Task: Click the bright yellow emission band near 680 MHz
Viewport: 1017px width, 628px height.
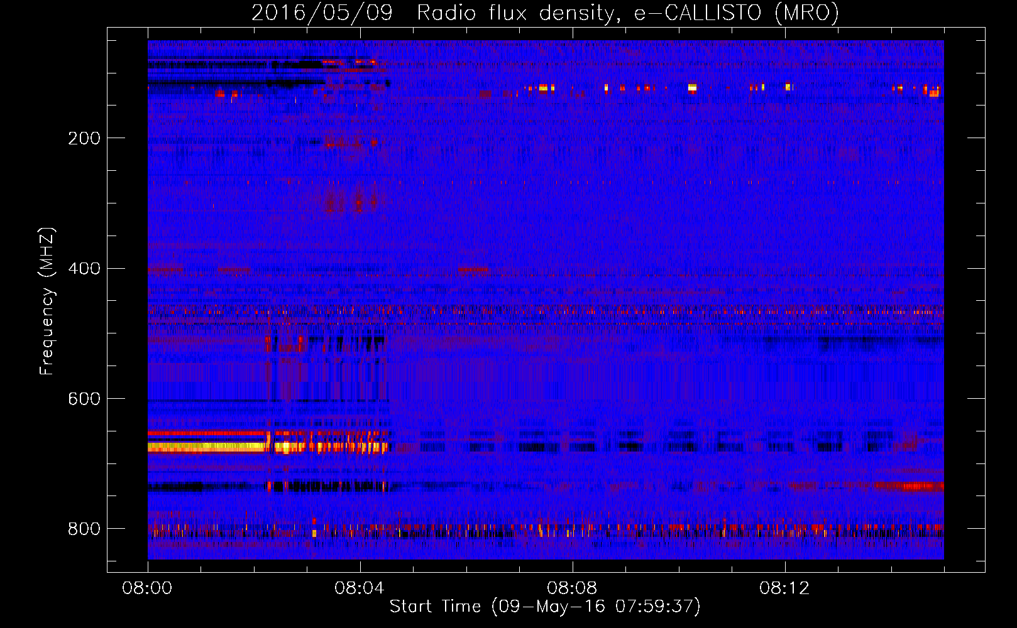Action: coord(207,447)
